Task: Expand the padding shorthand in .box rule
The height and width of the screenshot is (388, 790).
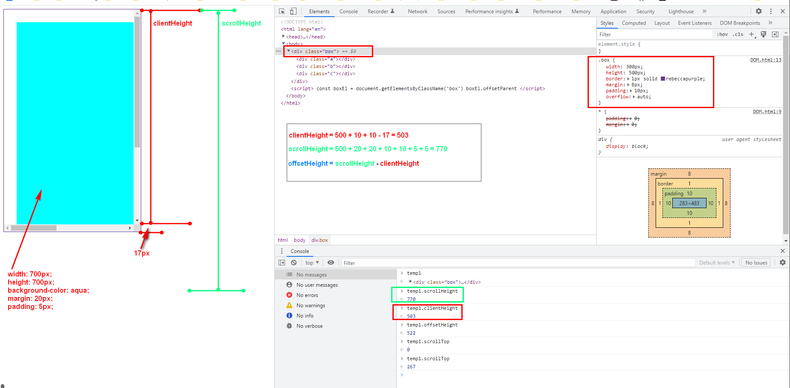Action: tap(631, 91)
